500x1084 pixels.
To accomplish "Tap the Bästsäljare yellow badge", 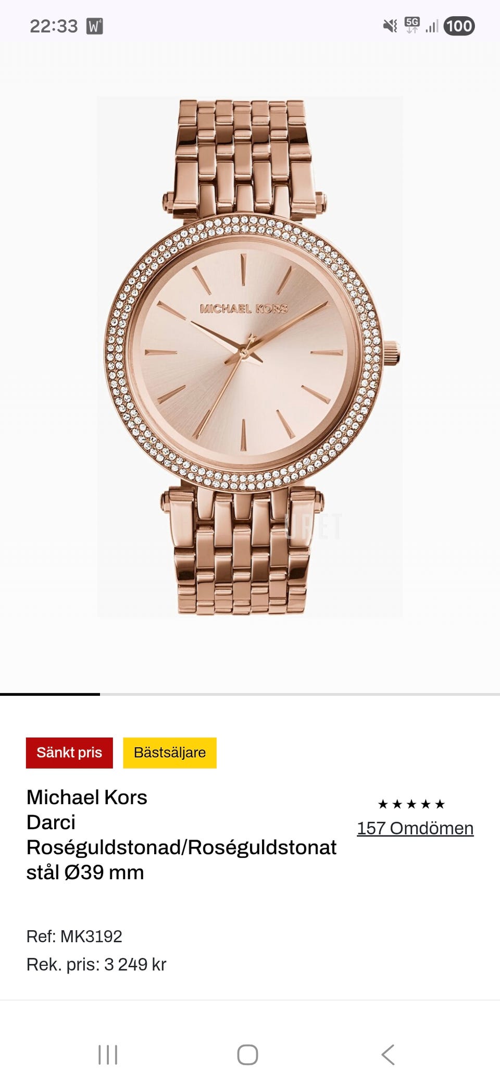I will 170,753.
